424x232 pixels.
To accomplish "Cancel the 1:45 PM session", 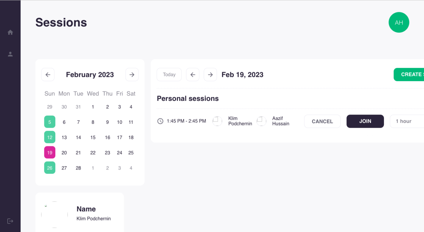I will (x=322, y=121).
